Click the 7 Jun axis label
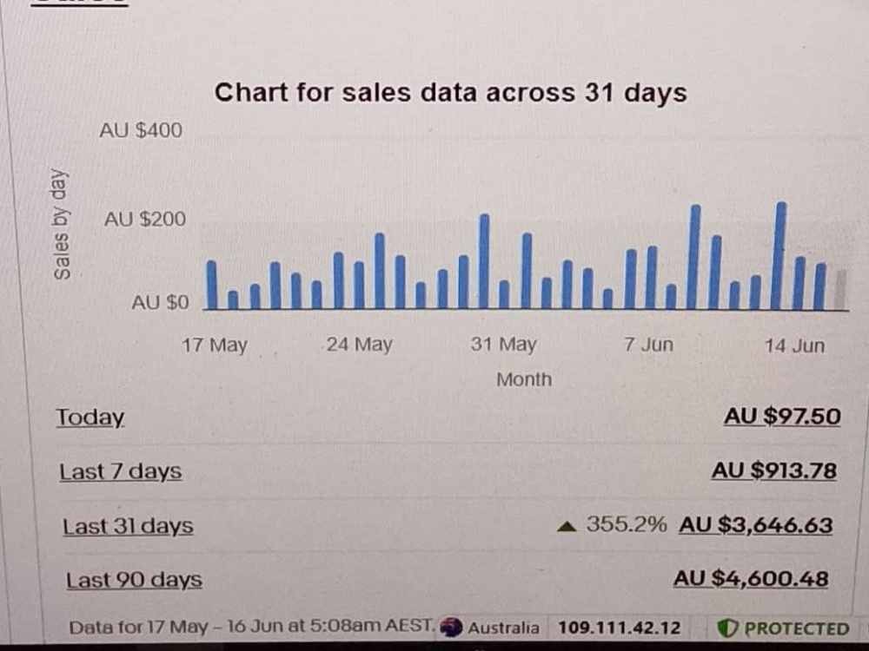The width and height of the screenshot is (869, 651). [x=648, y=345]
